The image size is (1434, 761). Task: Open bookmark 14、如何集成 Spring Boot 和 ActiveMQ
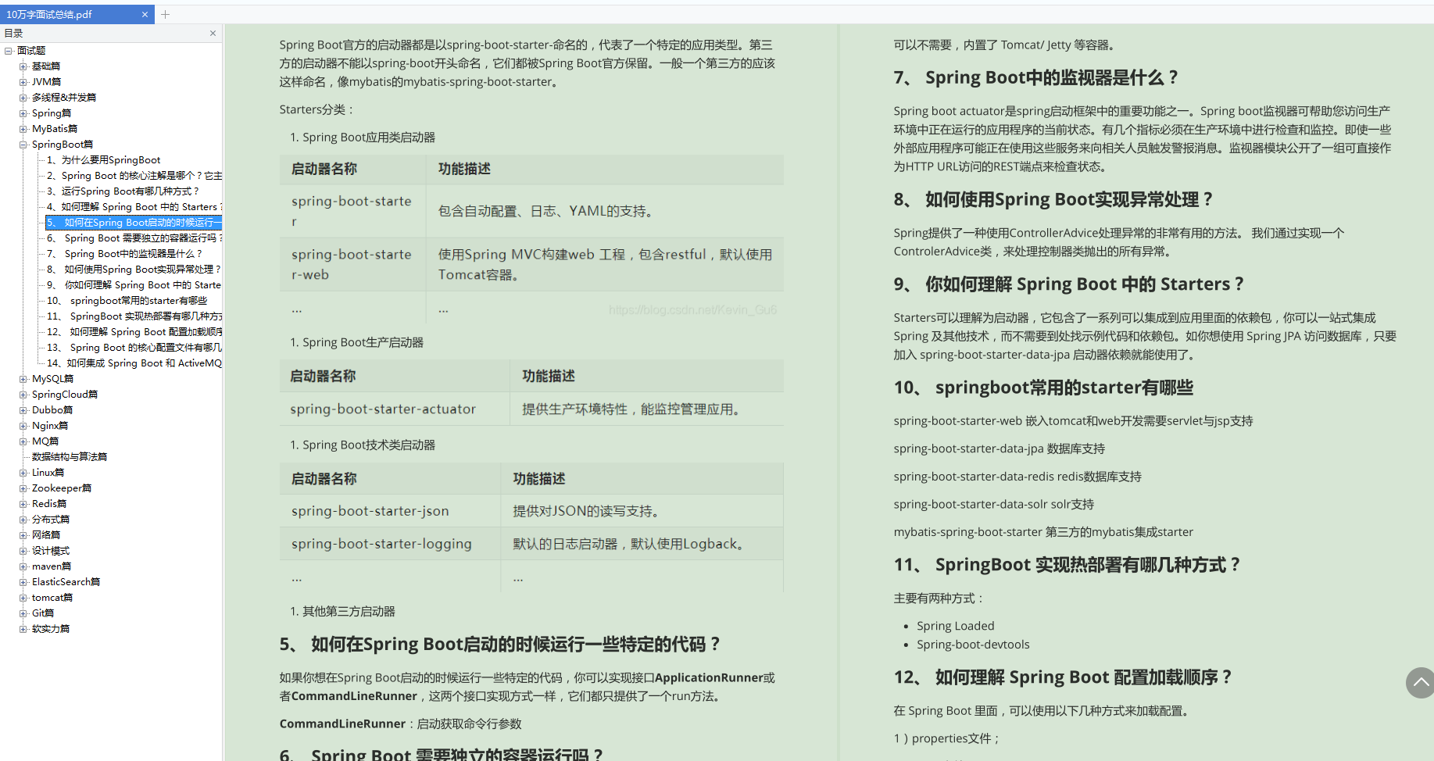134,363
